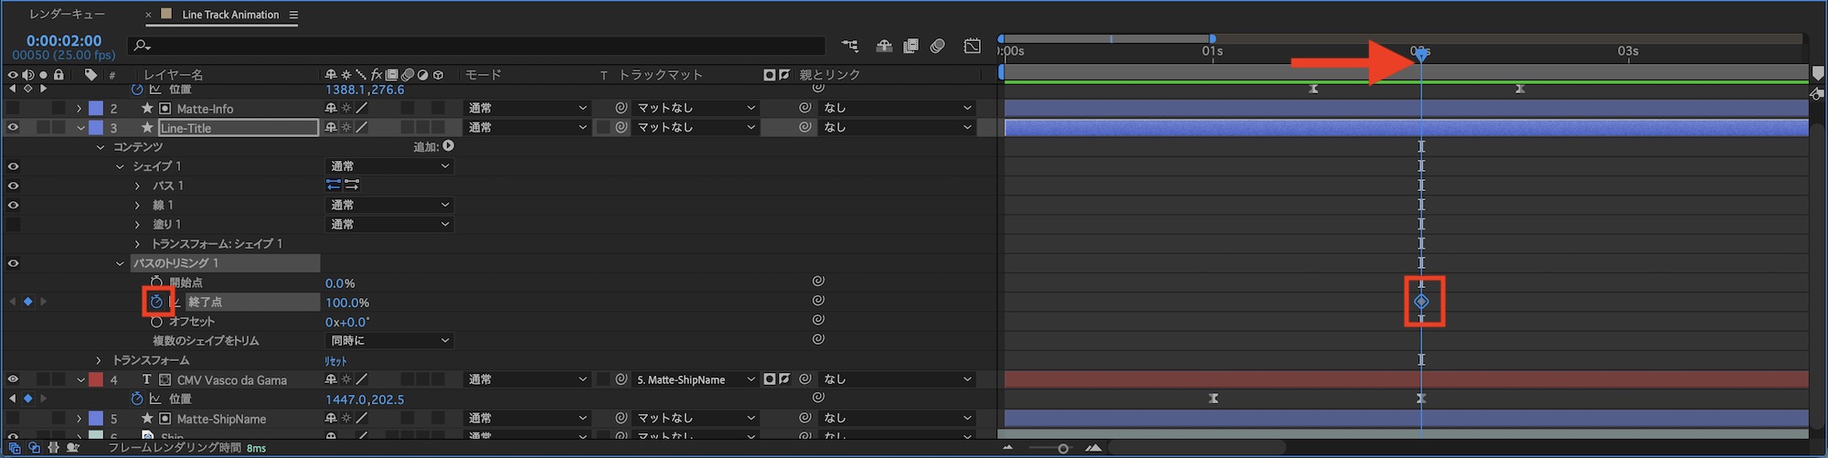
Task: Click the 終了点 stopwatch icon
Action: (156, 302)
